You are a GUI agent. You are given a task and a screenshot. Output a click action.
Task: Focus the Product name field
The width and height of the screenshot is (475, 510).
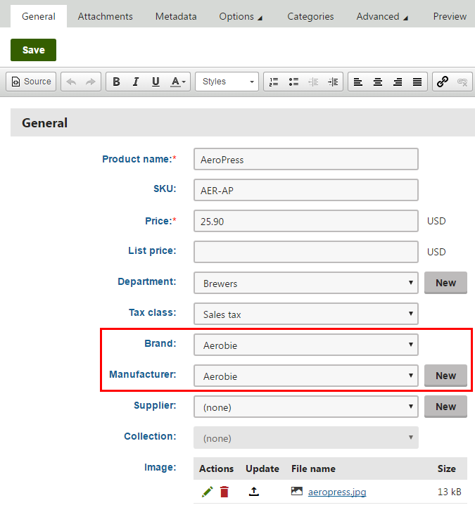pos(306,159)
